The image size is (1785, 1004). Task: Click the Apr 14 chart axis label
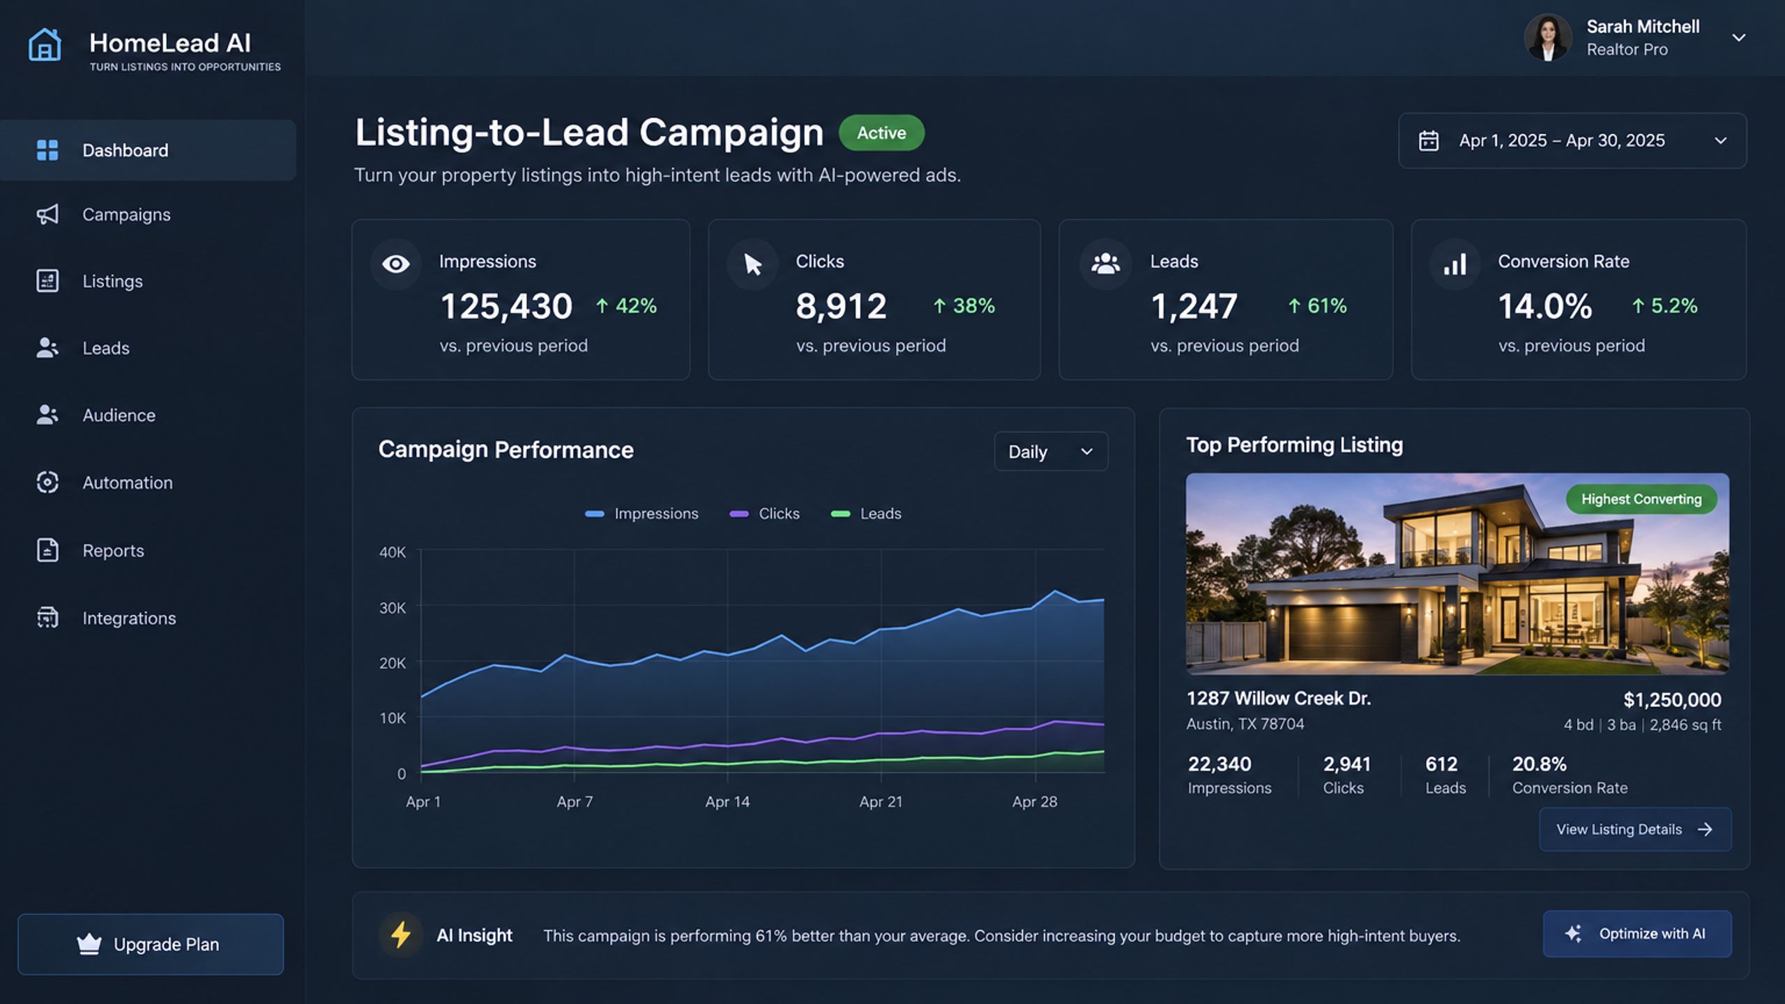(x=727, y=802)
